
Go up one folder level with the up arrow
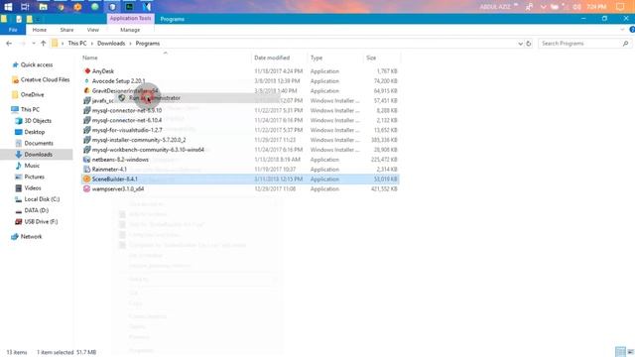tap(44, 44)
